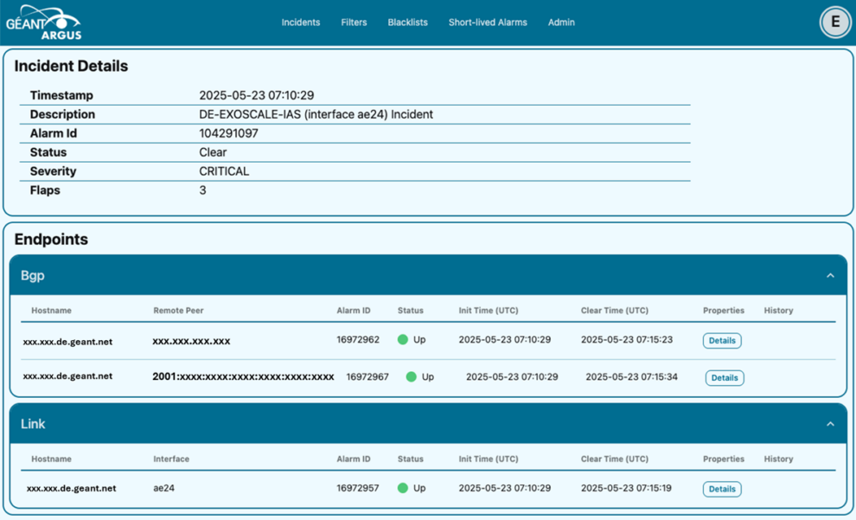Click the Link table History column header
The image size is (856, 520).
pos(778,459)
